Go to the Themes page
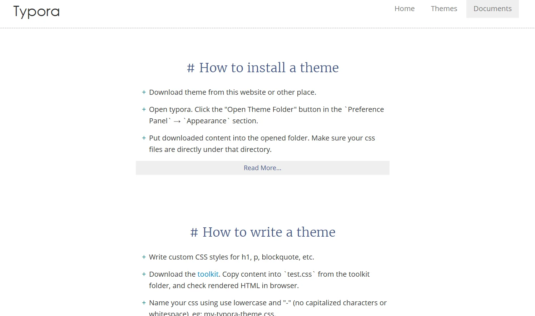Screen dimensions: 535x316 (444, 9)
